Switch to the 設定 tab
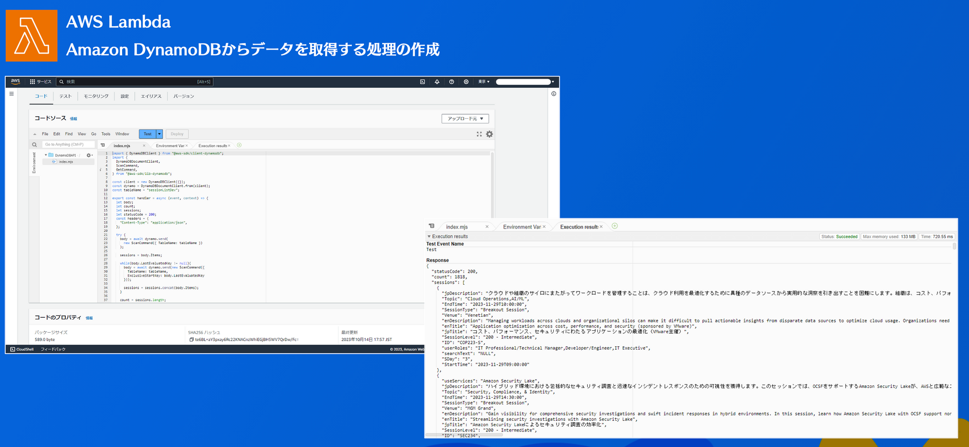The height and width of the screenshot is (447, 969). (125, 96)
